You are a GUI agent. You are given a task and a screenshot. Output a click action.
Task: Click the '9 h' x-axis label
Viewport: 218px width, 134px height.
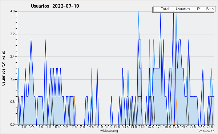coord(91,127)
